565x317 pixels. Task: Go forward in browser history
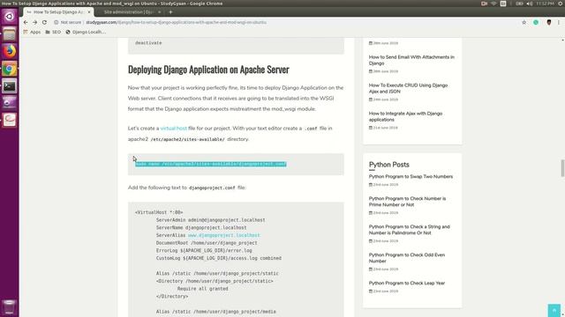pos(35,22)
